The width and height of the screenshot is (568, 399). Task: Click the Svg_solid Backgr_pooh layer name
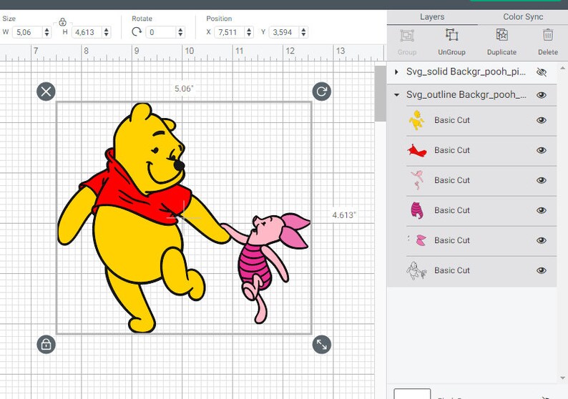[466, 72]
